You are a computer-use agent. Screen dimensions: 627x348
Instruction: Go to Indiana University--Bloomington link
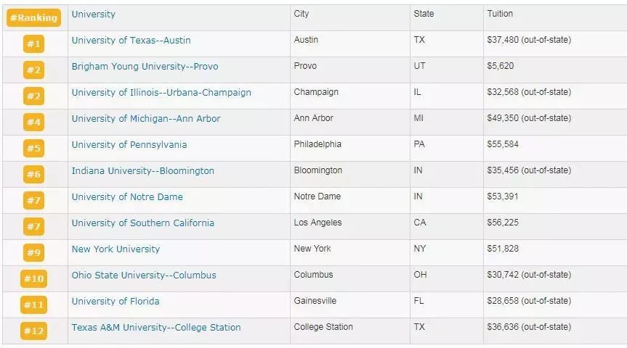click(142, 171)
